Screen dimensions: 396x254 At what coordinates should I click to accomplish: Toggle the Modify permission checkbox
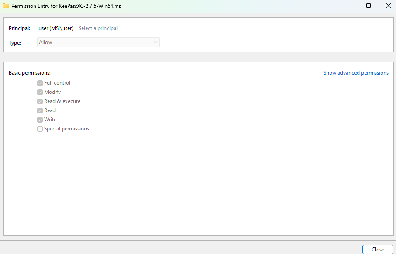40,93
